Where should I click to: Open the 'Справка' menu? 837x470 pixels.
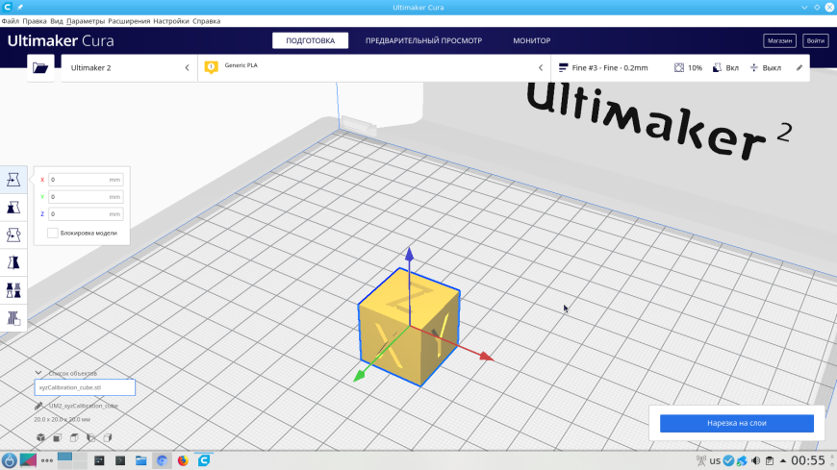(206, 21)
